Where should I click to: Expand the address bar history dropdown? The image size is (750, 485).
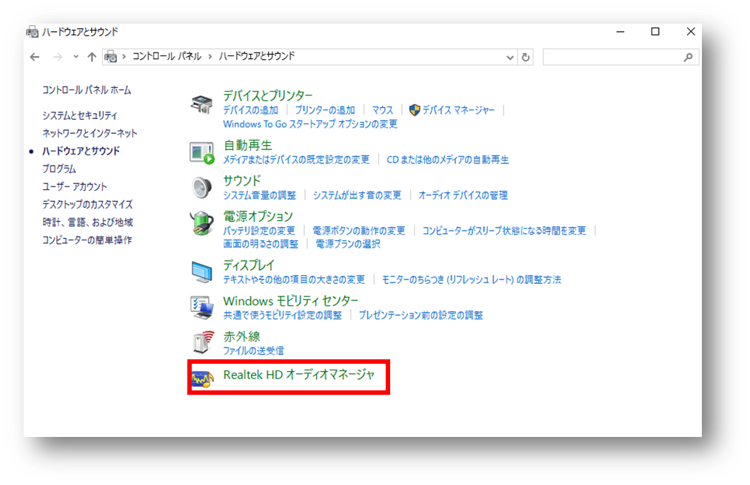(510, 58)
